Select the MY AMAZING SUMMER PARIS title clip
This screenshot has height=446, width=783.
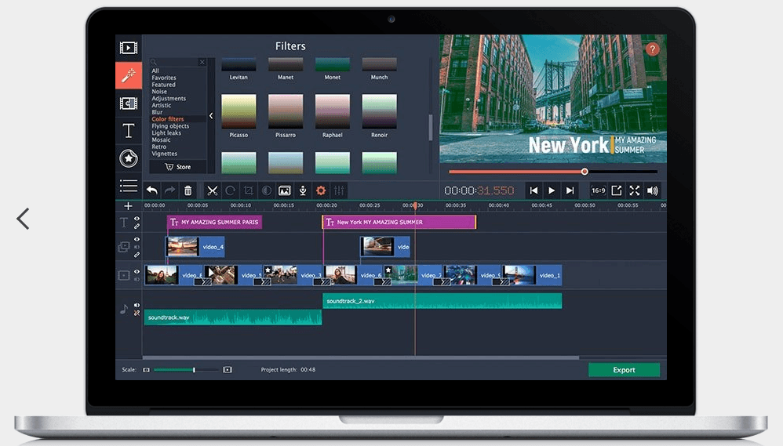[x=214, y=222]
